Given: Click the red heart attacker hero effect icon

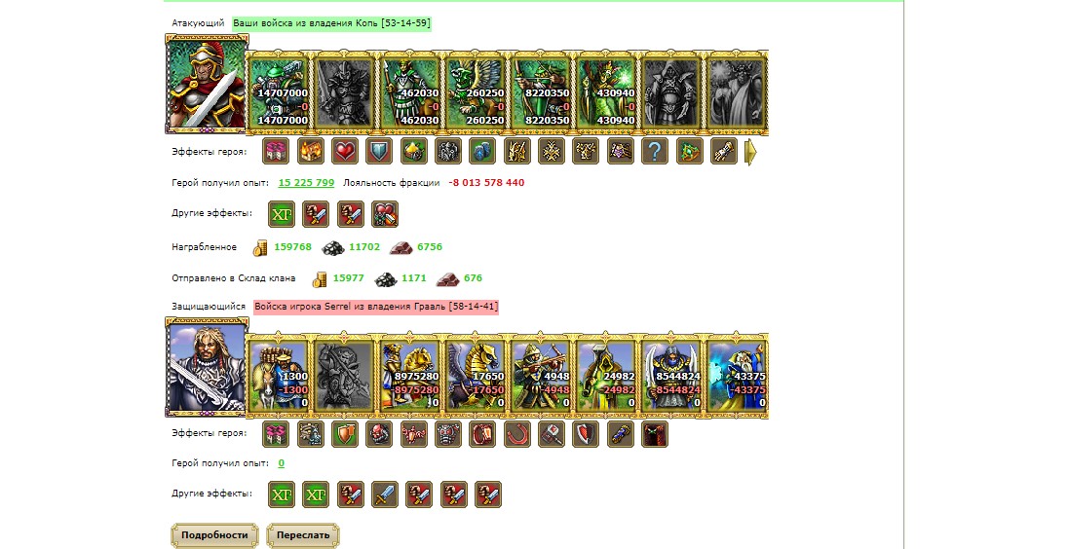Looking at the screenshot, I should (x=345, y=151).
